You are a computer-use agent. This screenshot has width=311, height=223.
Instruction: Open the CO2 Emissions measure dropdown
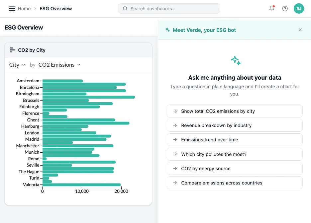(59, 65)
